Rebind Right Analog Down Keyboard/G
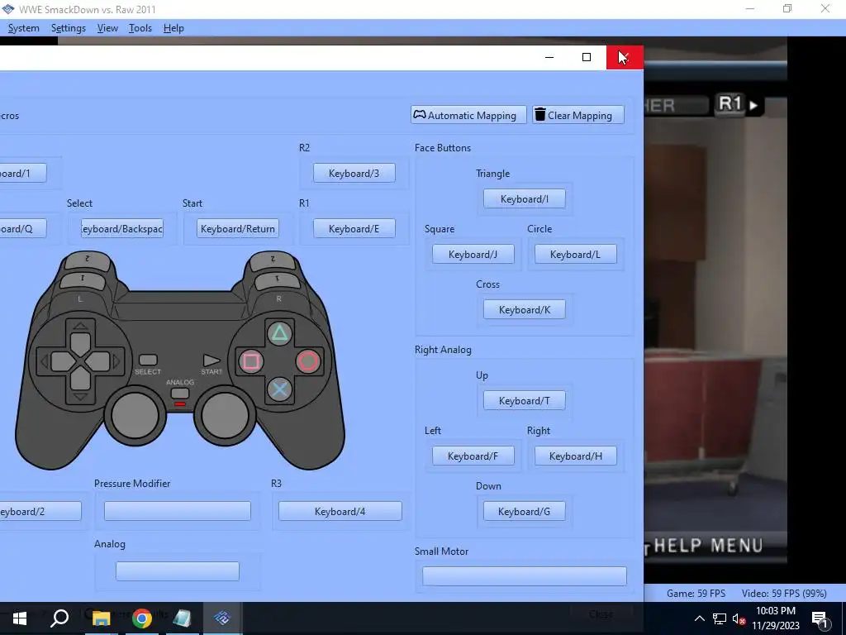 (x=525, y=511)
